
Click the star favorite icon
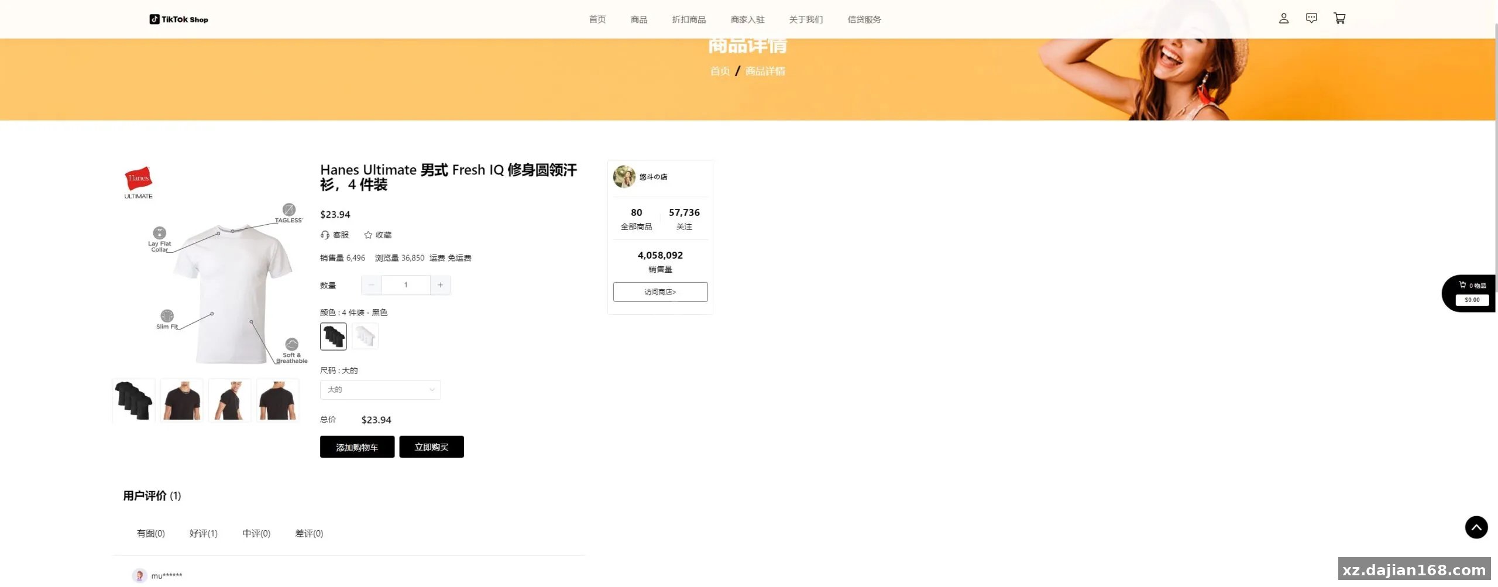[x=368, y=235]
